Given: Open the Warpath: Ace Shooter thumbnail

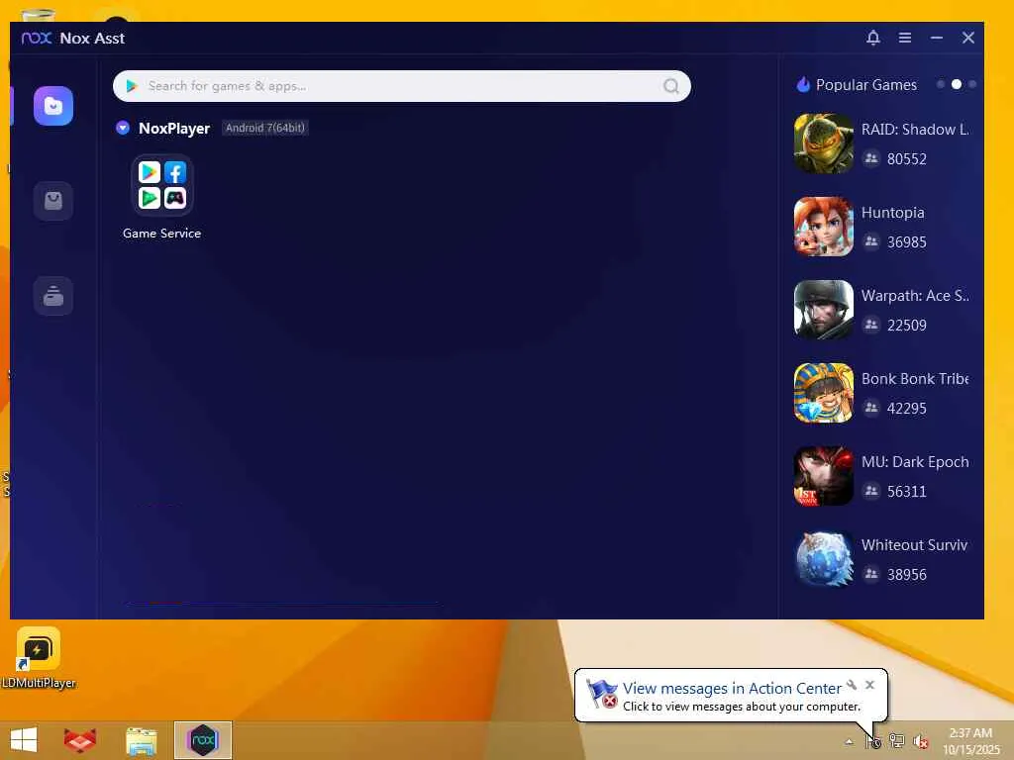Looking at the screenshot, I should coord(823,310).
